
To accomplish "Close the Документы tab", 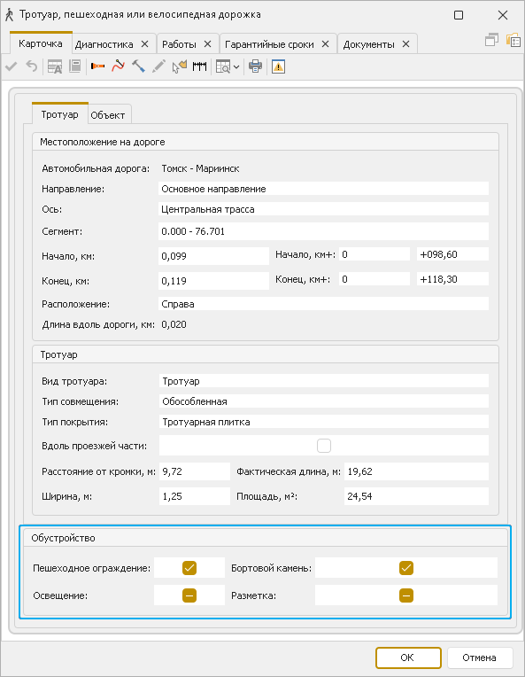I will [x=406, y=44].
